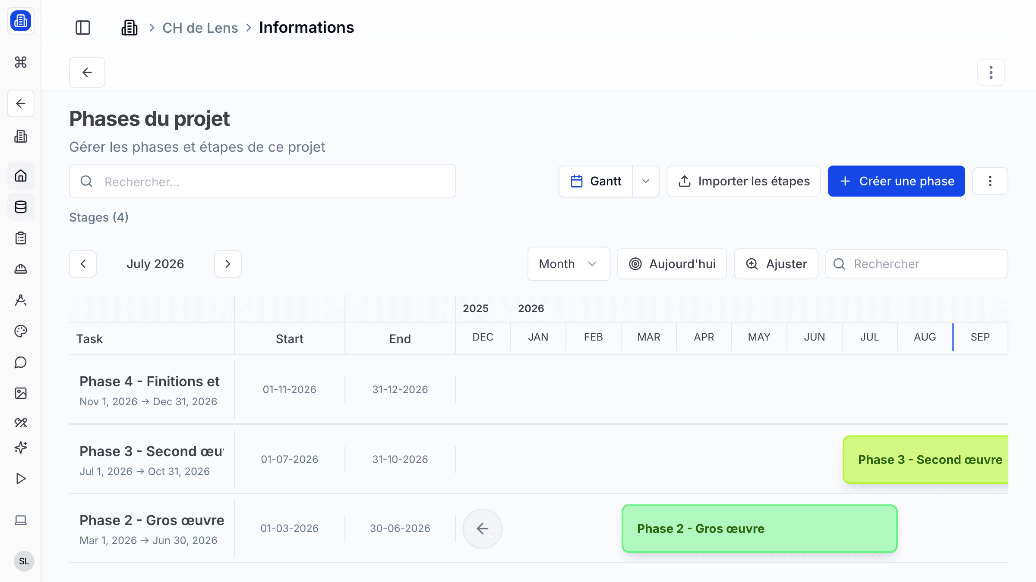The height and width of the screenshot is (582, 1036).
Task: Focus the main Rechercher... search field
Action: click(262, 181)
